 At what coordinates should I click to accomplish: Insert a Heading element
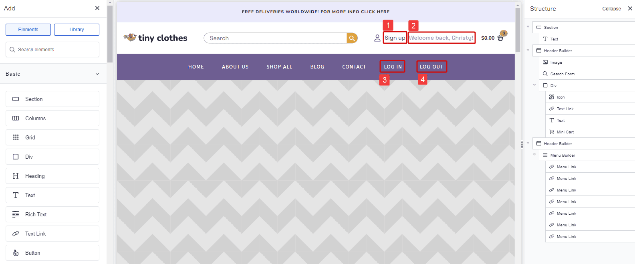(52, 176)
